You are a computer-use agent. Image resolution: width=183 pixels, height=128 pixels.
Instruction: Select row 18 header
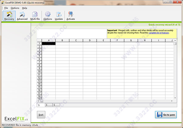pos(39,96)
